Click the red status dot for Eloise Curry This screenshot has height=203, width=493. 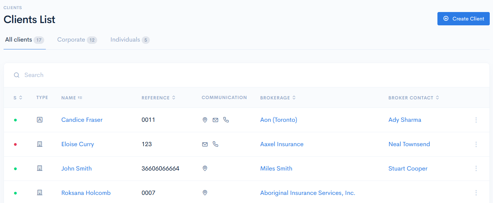[15, 144]
